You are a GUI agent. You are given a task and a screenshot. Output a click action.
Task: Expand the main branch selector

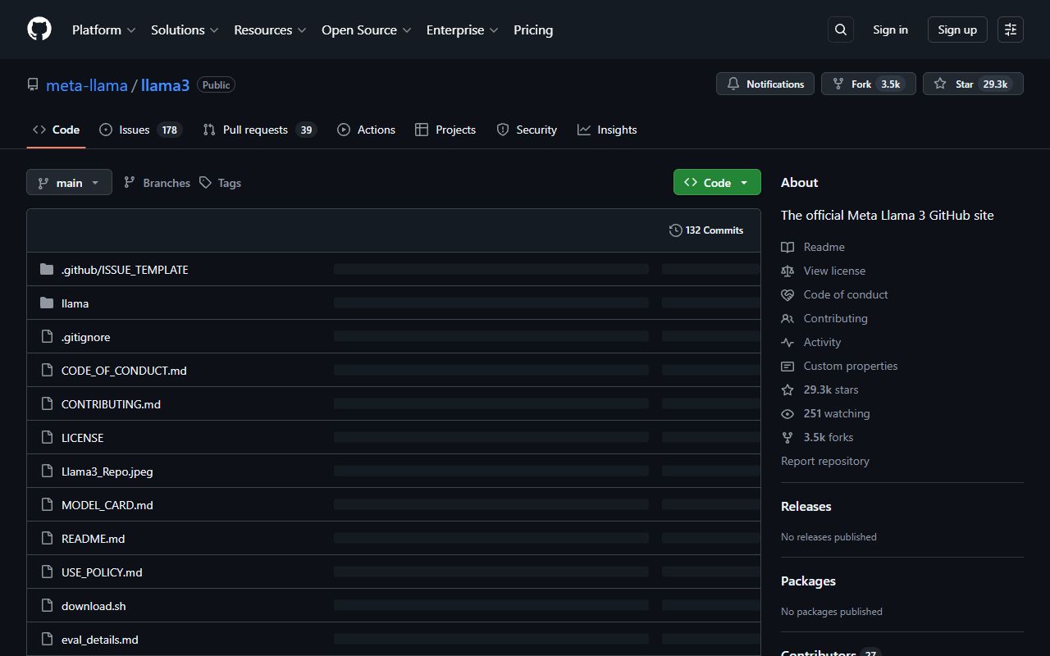(x=69, y=183)
